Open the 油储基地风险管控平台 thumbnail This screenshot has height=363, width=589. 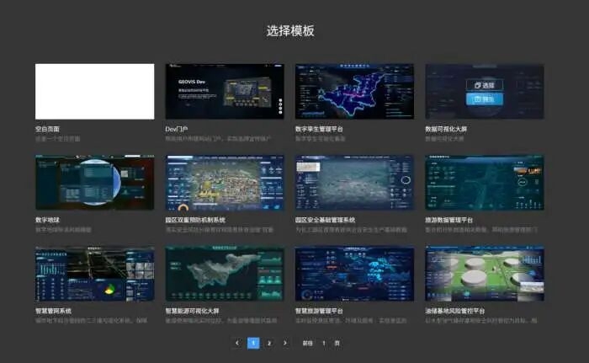pos(485,274)
